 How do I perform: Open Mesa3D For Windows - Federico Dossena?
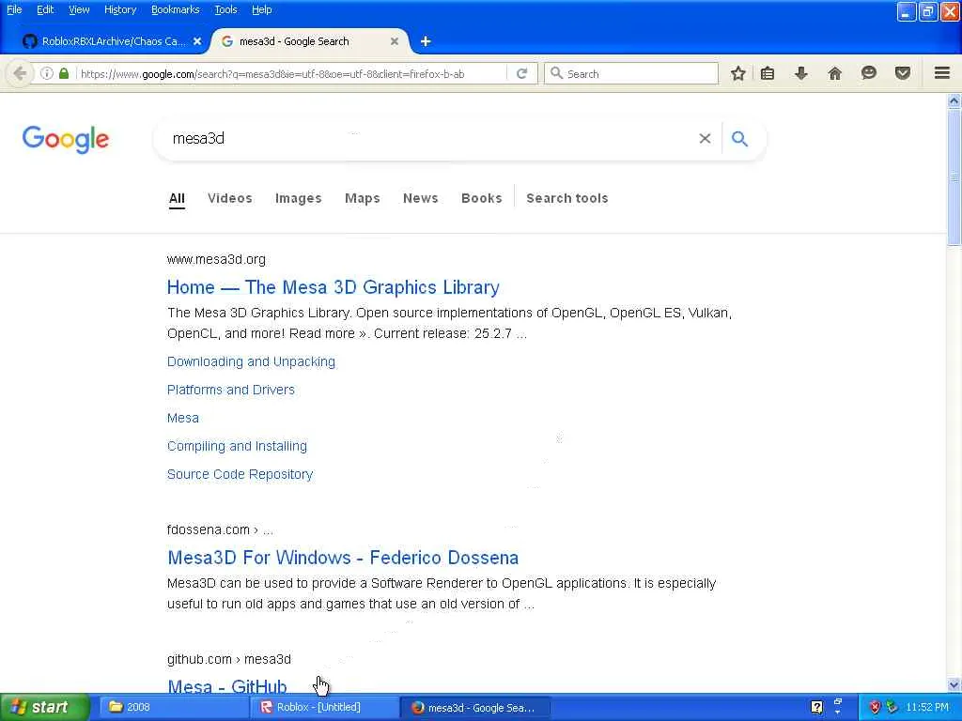pos(343,558)
